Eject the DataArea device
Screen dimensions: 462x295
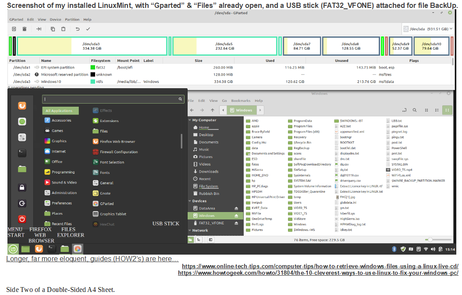click(236, 208)
